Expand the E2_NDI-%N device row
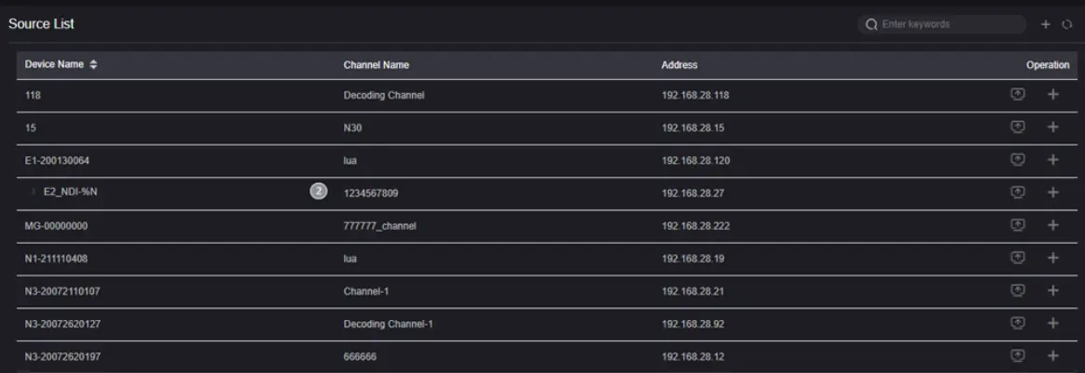Image resolution: width=1085 pixels, height=373 pixels. 34,193
